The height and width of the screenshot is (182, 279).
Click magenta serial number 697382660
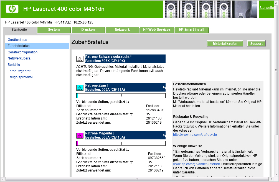click(x=157, y=158)
